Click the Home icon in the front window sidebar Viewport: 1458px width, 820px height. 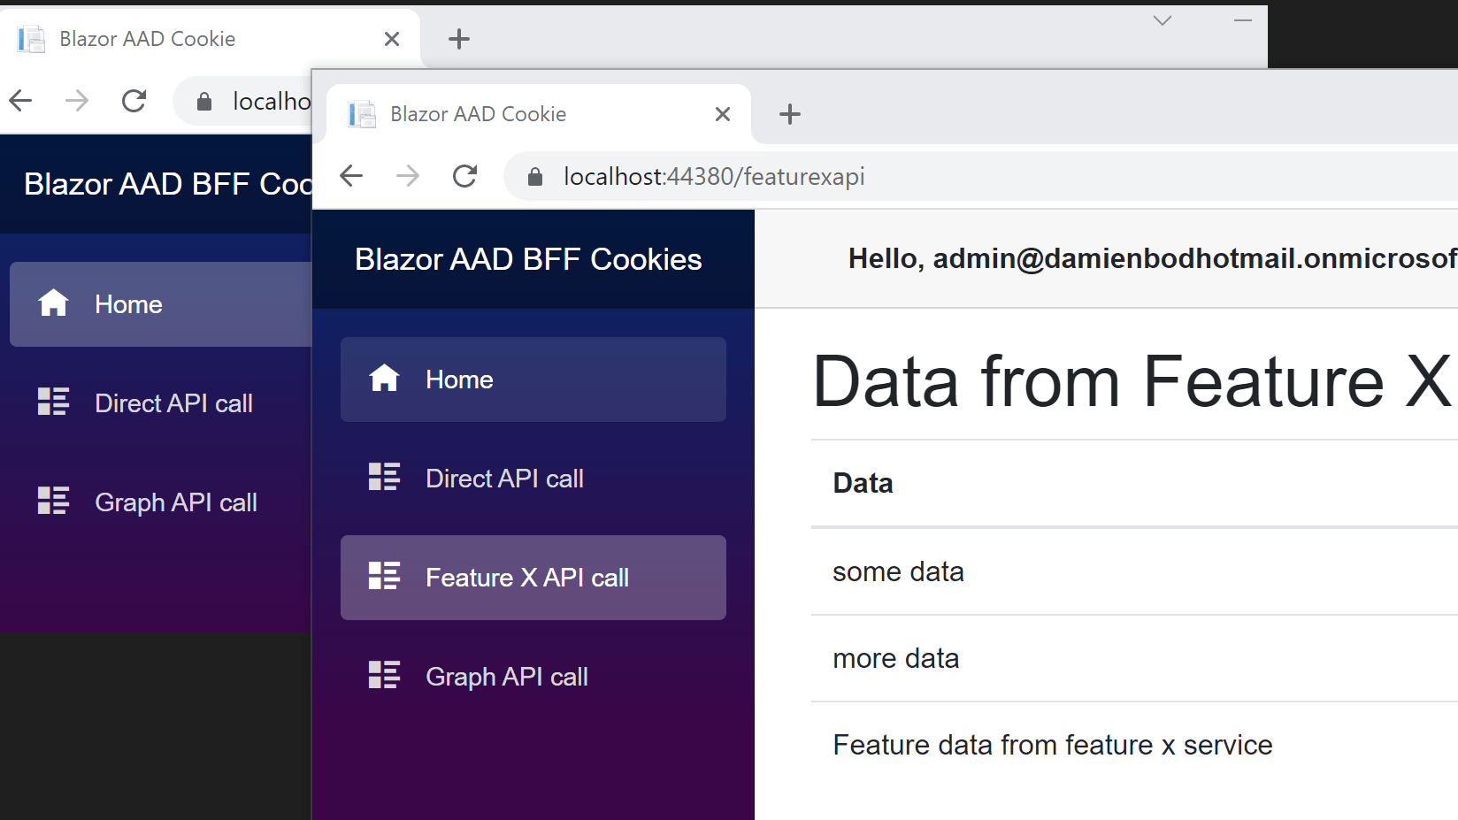pyautogui.click(x=384, y=379)
